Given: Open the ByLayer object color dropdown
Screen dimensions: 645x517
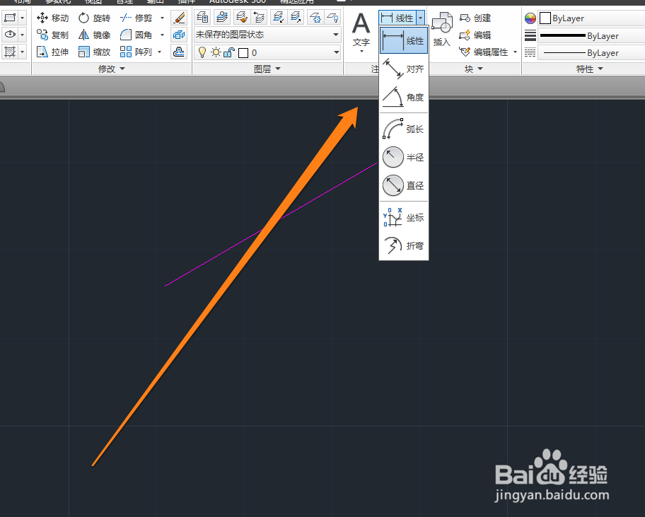Looking at the screenshot, I should [591, 18].
